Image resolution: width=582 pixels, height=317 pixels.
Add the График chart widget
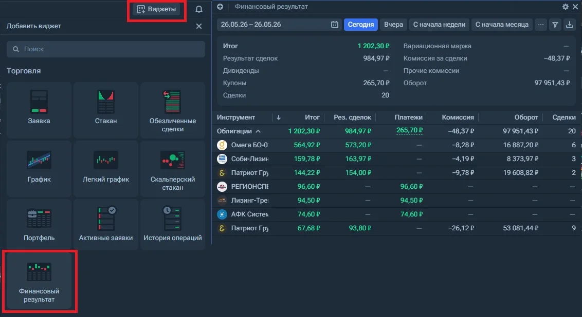pyautogui.click(x=39, y=168)
